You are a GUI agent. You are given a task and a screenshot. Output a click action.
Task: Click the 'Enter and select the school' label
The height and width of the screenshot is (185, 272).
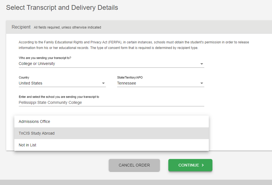coord(59,97)
